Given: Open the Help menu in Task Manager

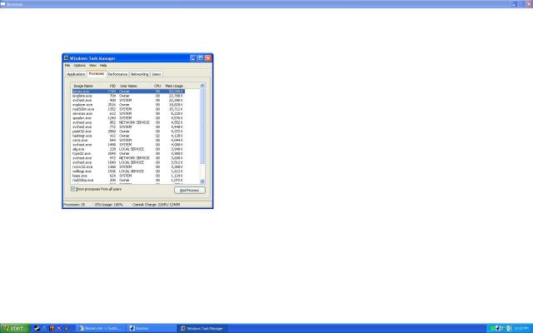Looking at the screenshot, I should [103, 65].
